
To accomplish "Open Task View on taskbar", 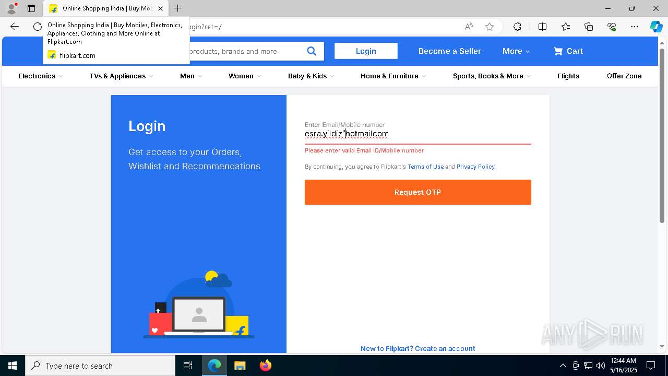I will [188, 366].
